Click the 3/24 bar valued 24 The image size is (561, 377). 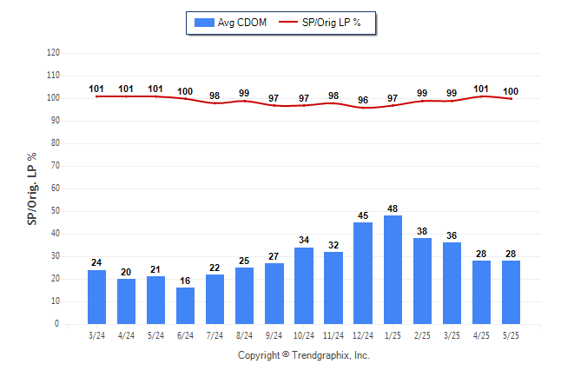[96, 297]
